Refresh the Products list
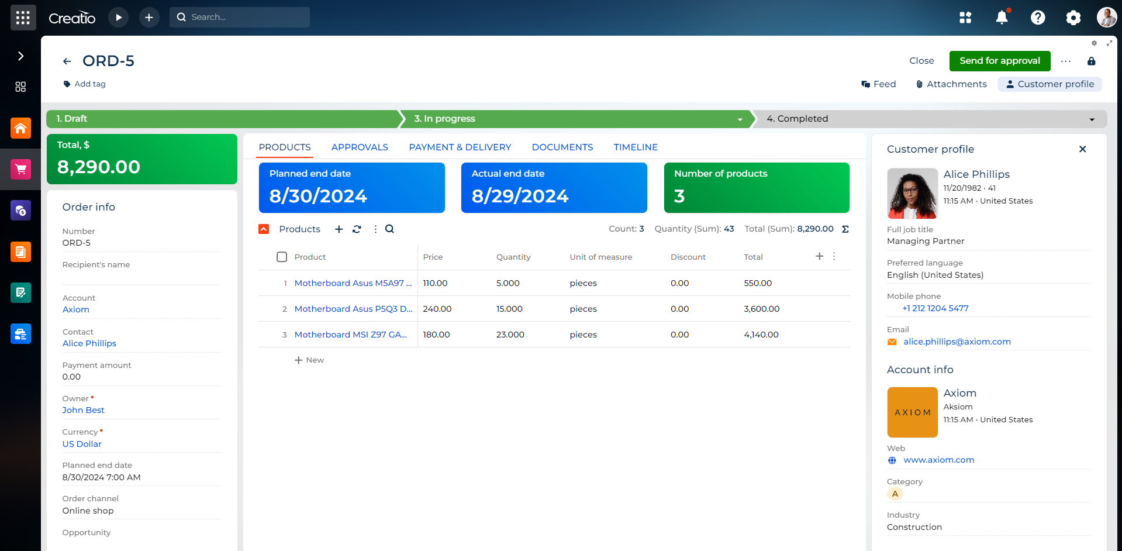Image resolution: width=1122 pixels, height=551 pixels. [357, 229]
